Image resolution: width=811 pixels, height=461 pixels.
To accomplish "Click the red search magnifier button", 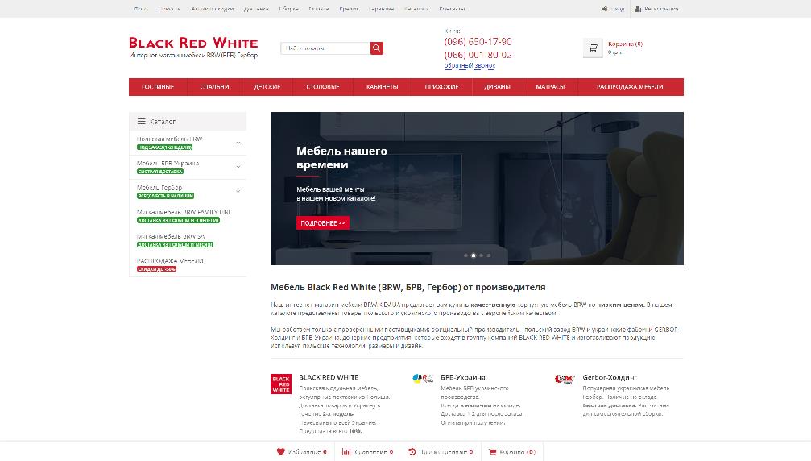I will pyautogui.click(x=377, y=48).
